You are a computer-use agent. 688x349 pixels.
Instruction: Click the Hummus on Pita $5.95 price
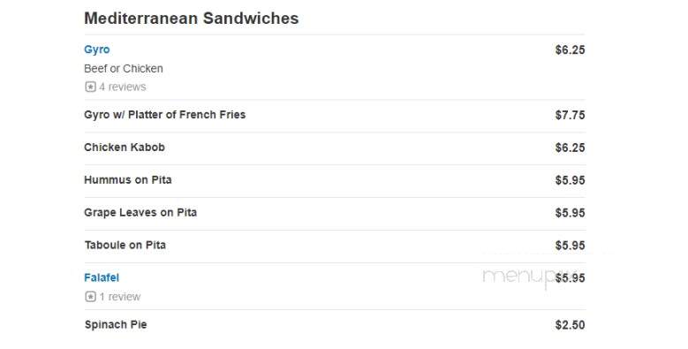pos(570,180)
